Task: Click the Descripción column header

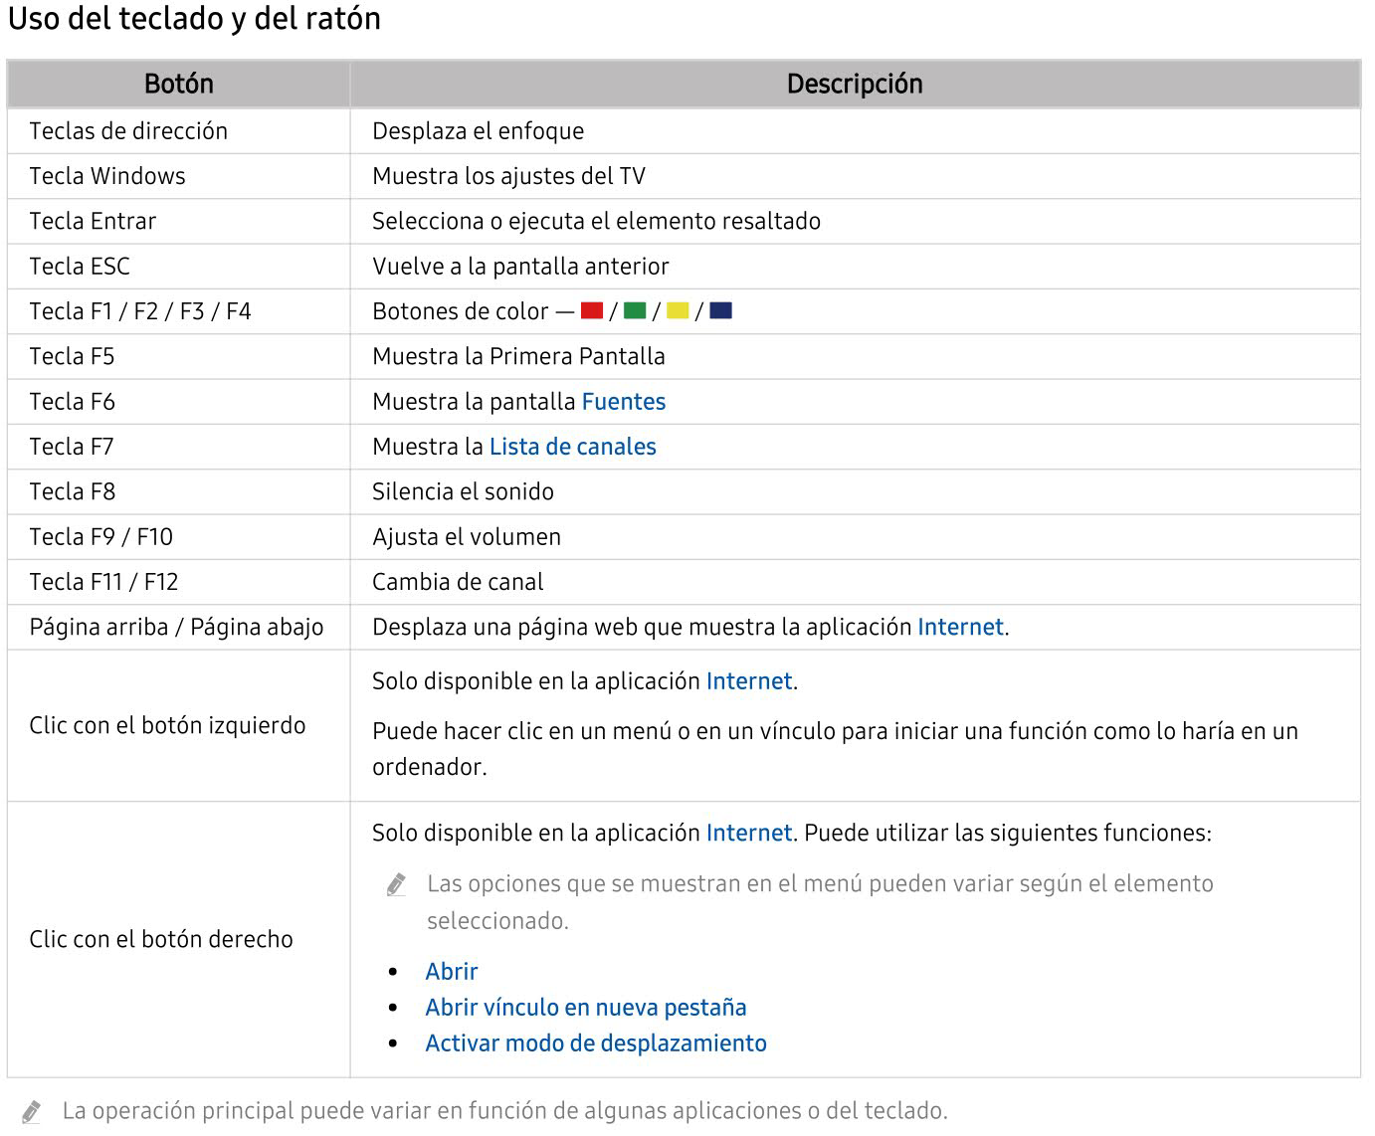Action: 855,84
